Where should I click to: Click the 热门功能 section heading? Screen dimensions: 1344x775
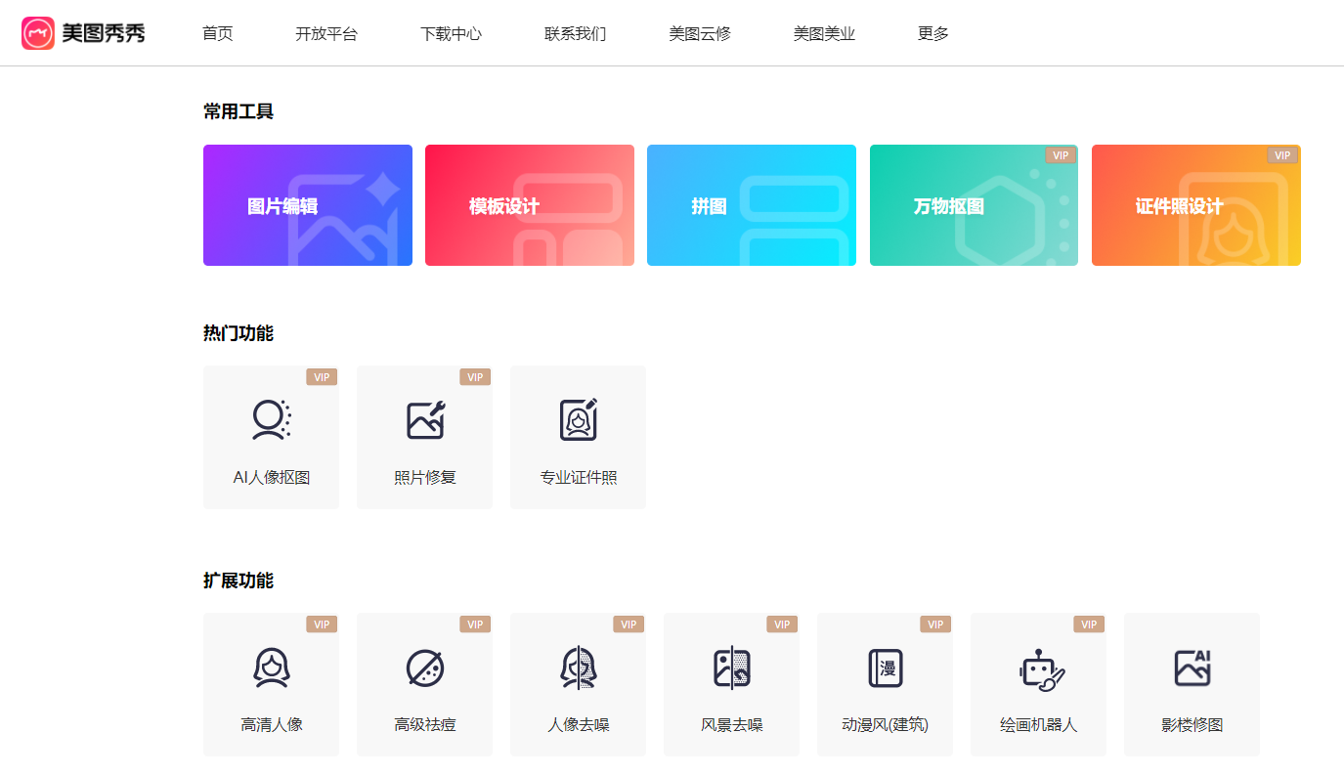(238, 333)
